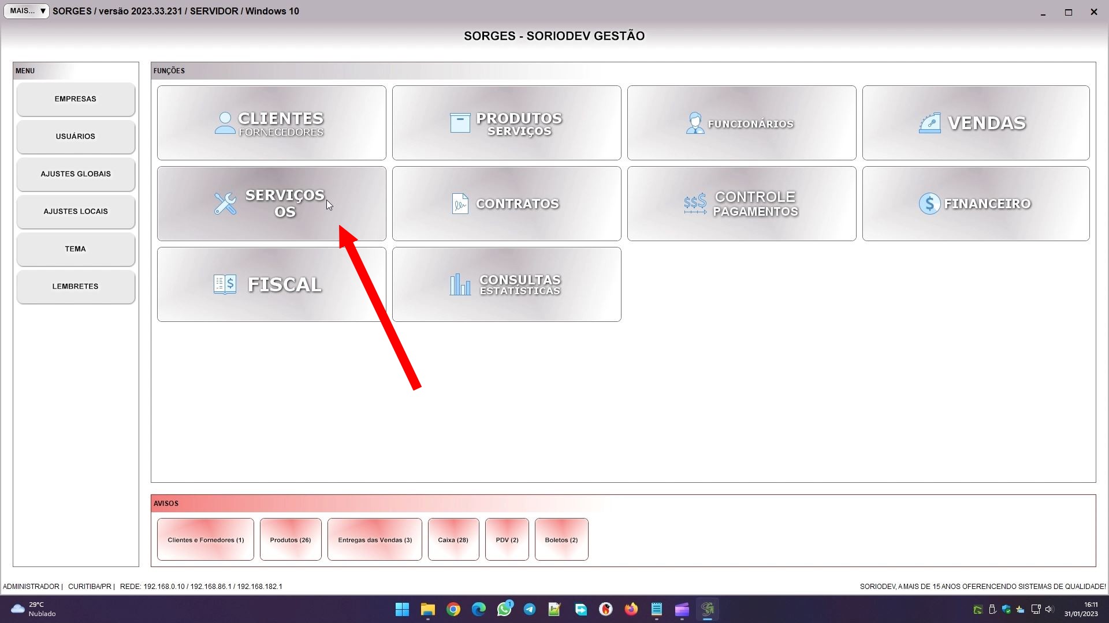Click the REDE: 192.168.0.10 status text

coord(201,587)
